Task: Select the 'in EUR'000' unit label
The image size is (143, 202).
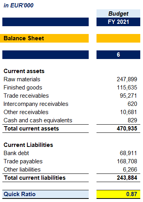Action: pyautogui.click(x=18, y=5)
